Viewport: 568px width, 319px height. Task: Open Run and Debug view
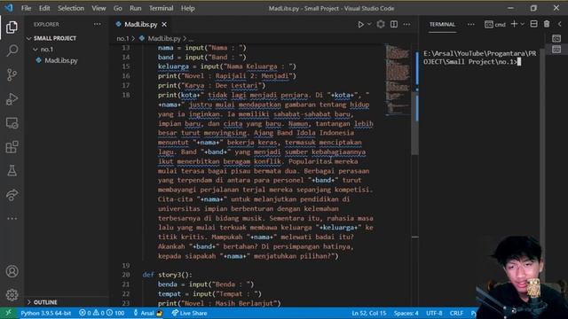[12, 98]
